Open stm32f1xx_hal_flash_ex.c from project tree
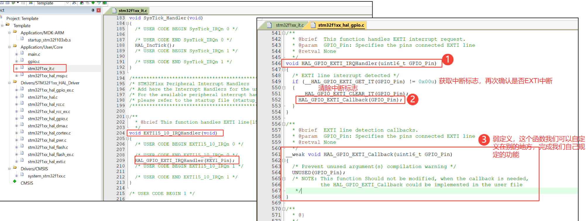Viewport: 588px width, 221px height. 51,155
